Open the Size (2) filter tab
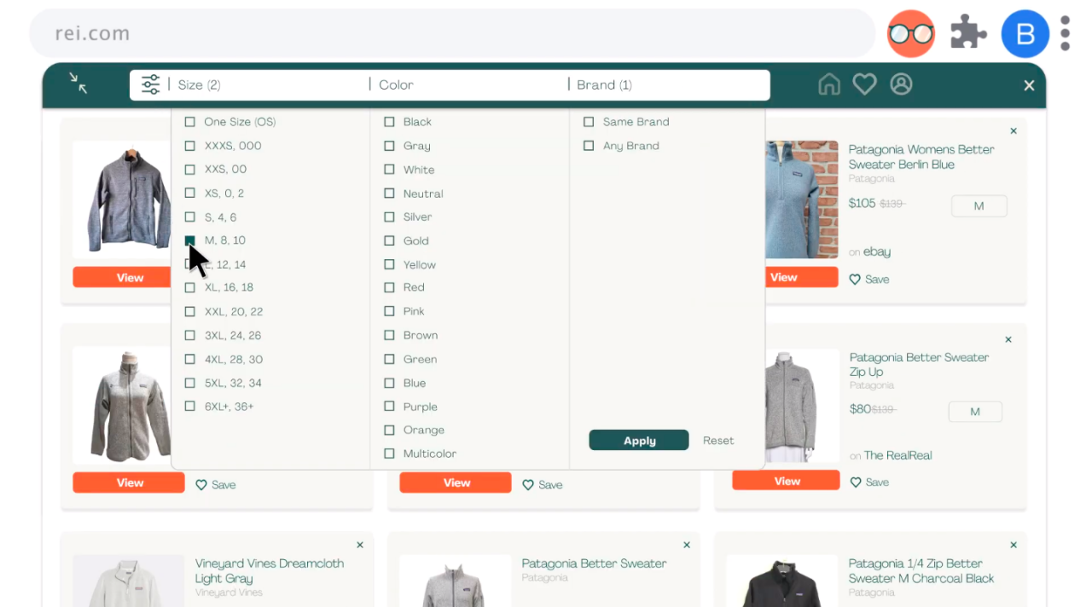Screen dimensions: 1092x607 (200, 85)
